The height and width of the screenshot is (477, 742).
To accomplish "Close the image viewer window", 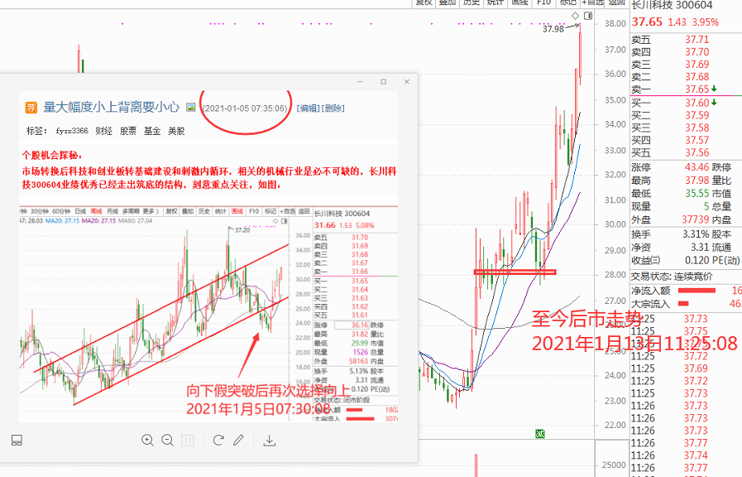I will point(406,81).
